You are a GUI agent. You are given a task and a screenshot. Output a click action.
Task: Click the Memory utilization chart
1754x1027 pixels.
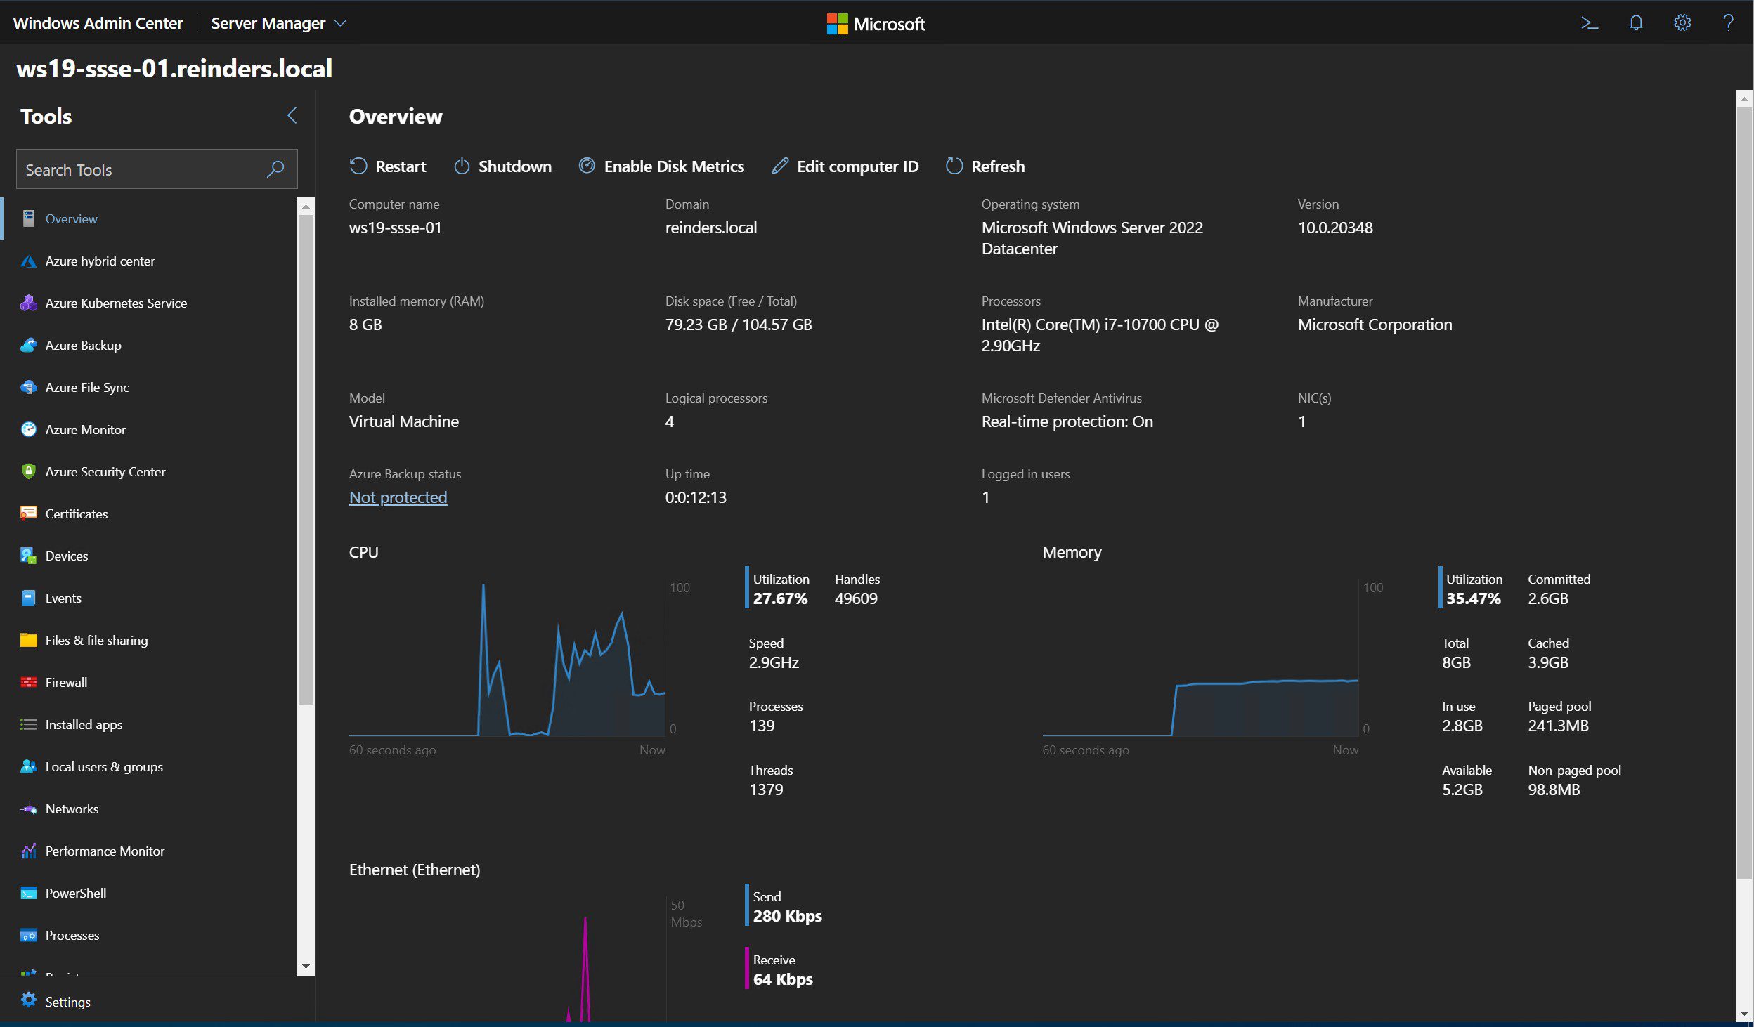tap(1200, 658)
